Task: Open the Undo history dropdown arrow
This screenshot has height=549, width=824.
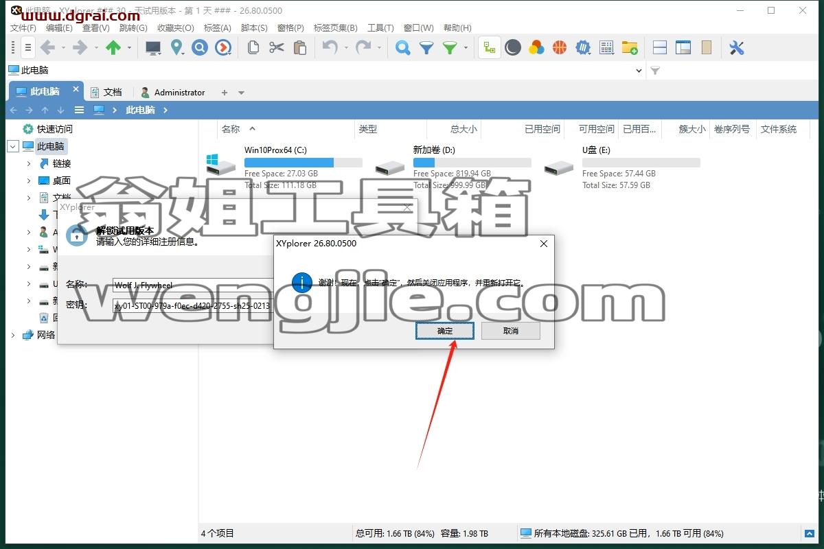Action: tap(346, 47)
